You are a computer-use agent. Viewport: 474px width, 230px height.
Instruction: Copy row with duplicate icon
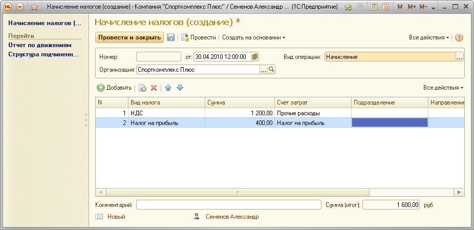click(x=142, y=88)
